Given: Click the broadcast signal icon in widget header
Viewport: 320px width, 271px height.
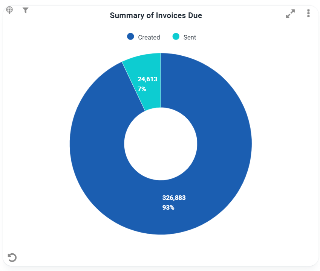Looking at the screenshot, I should [x=9, y=10].
